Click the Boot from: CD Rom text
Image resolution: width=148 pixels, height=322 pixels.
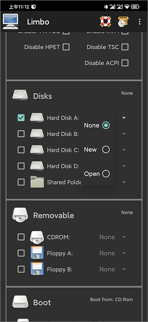pos(111,299)
